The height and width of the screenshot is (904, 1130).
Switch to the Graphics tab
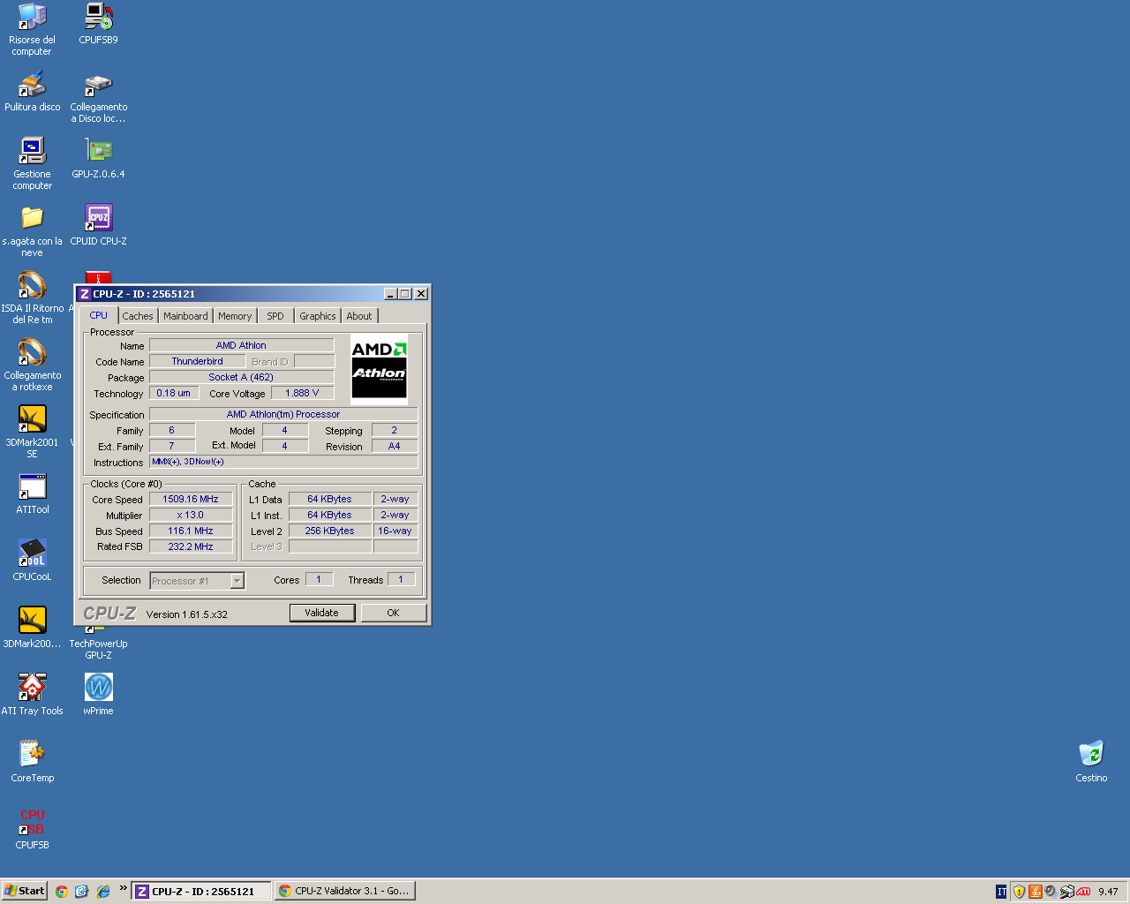pyautogui.click(x=318, y=316)
